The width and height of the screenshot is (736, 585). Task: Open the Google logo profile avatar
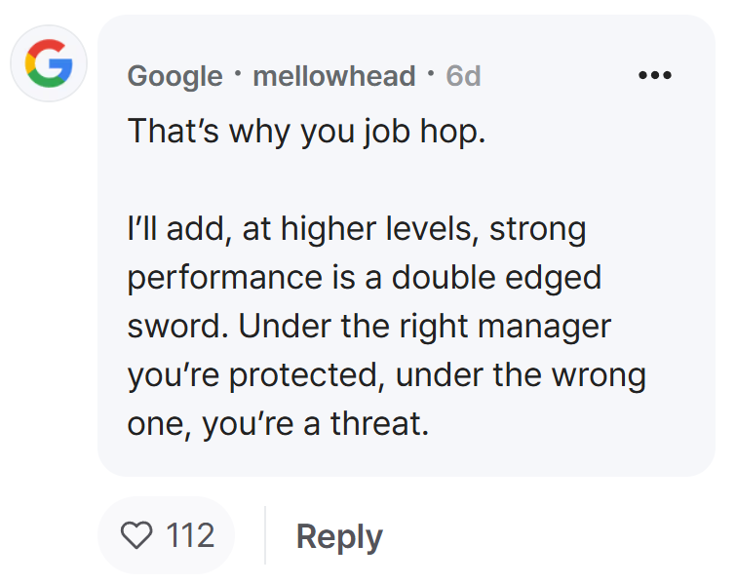pos(49,63)
